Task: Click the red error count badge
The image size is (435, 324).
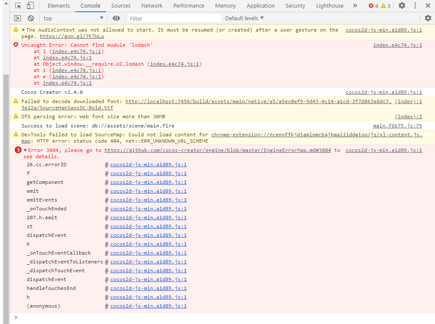Action: click(373, 6)
